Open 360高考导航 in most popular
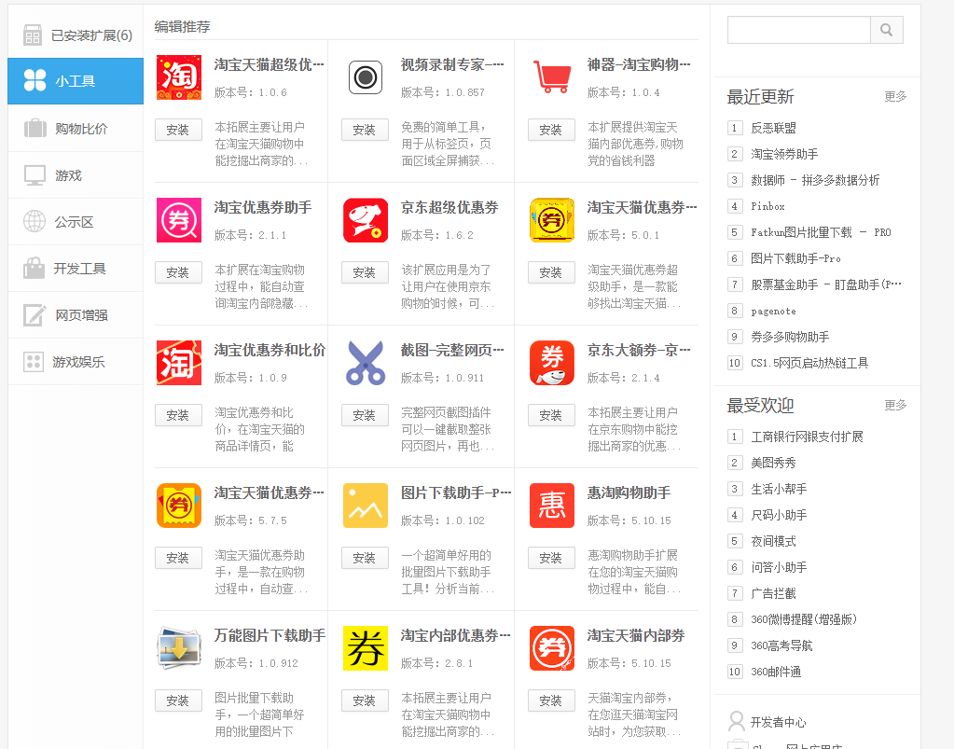Image resolution: width=954 pixels, height=749 pixels. click(781, 645)
